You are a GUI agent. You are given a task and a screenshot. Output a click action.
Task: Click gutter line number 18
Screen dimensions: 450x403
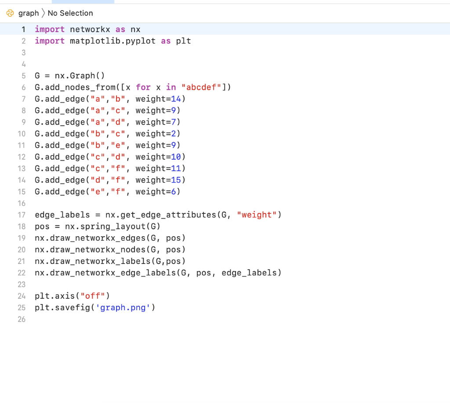(22, 227)
